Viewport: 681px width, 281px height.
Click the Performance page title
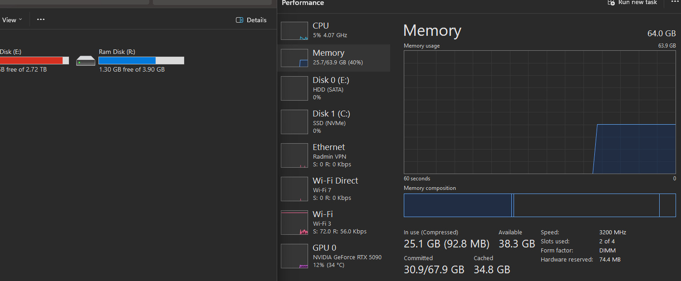coord(303,3)
